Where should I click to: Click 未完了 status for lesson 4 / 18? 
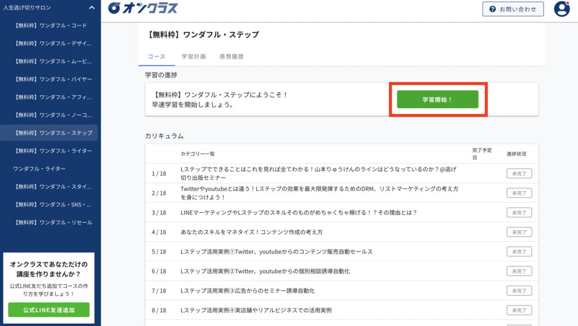click(x=519, y=232)
